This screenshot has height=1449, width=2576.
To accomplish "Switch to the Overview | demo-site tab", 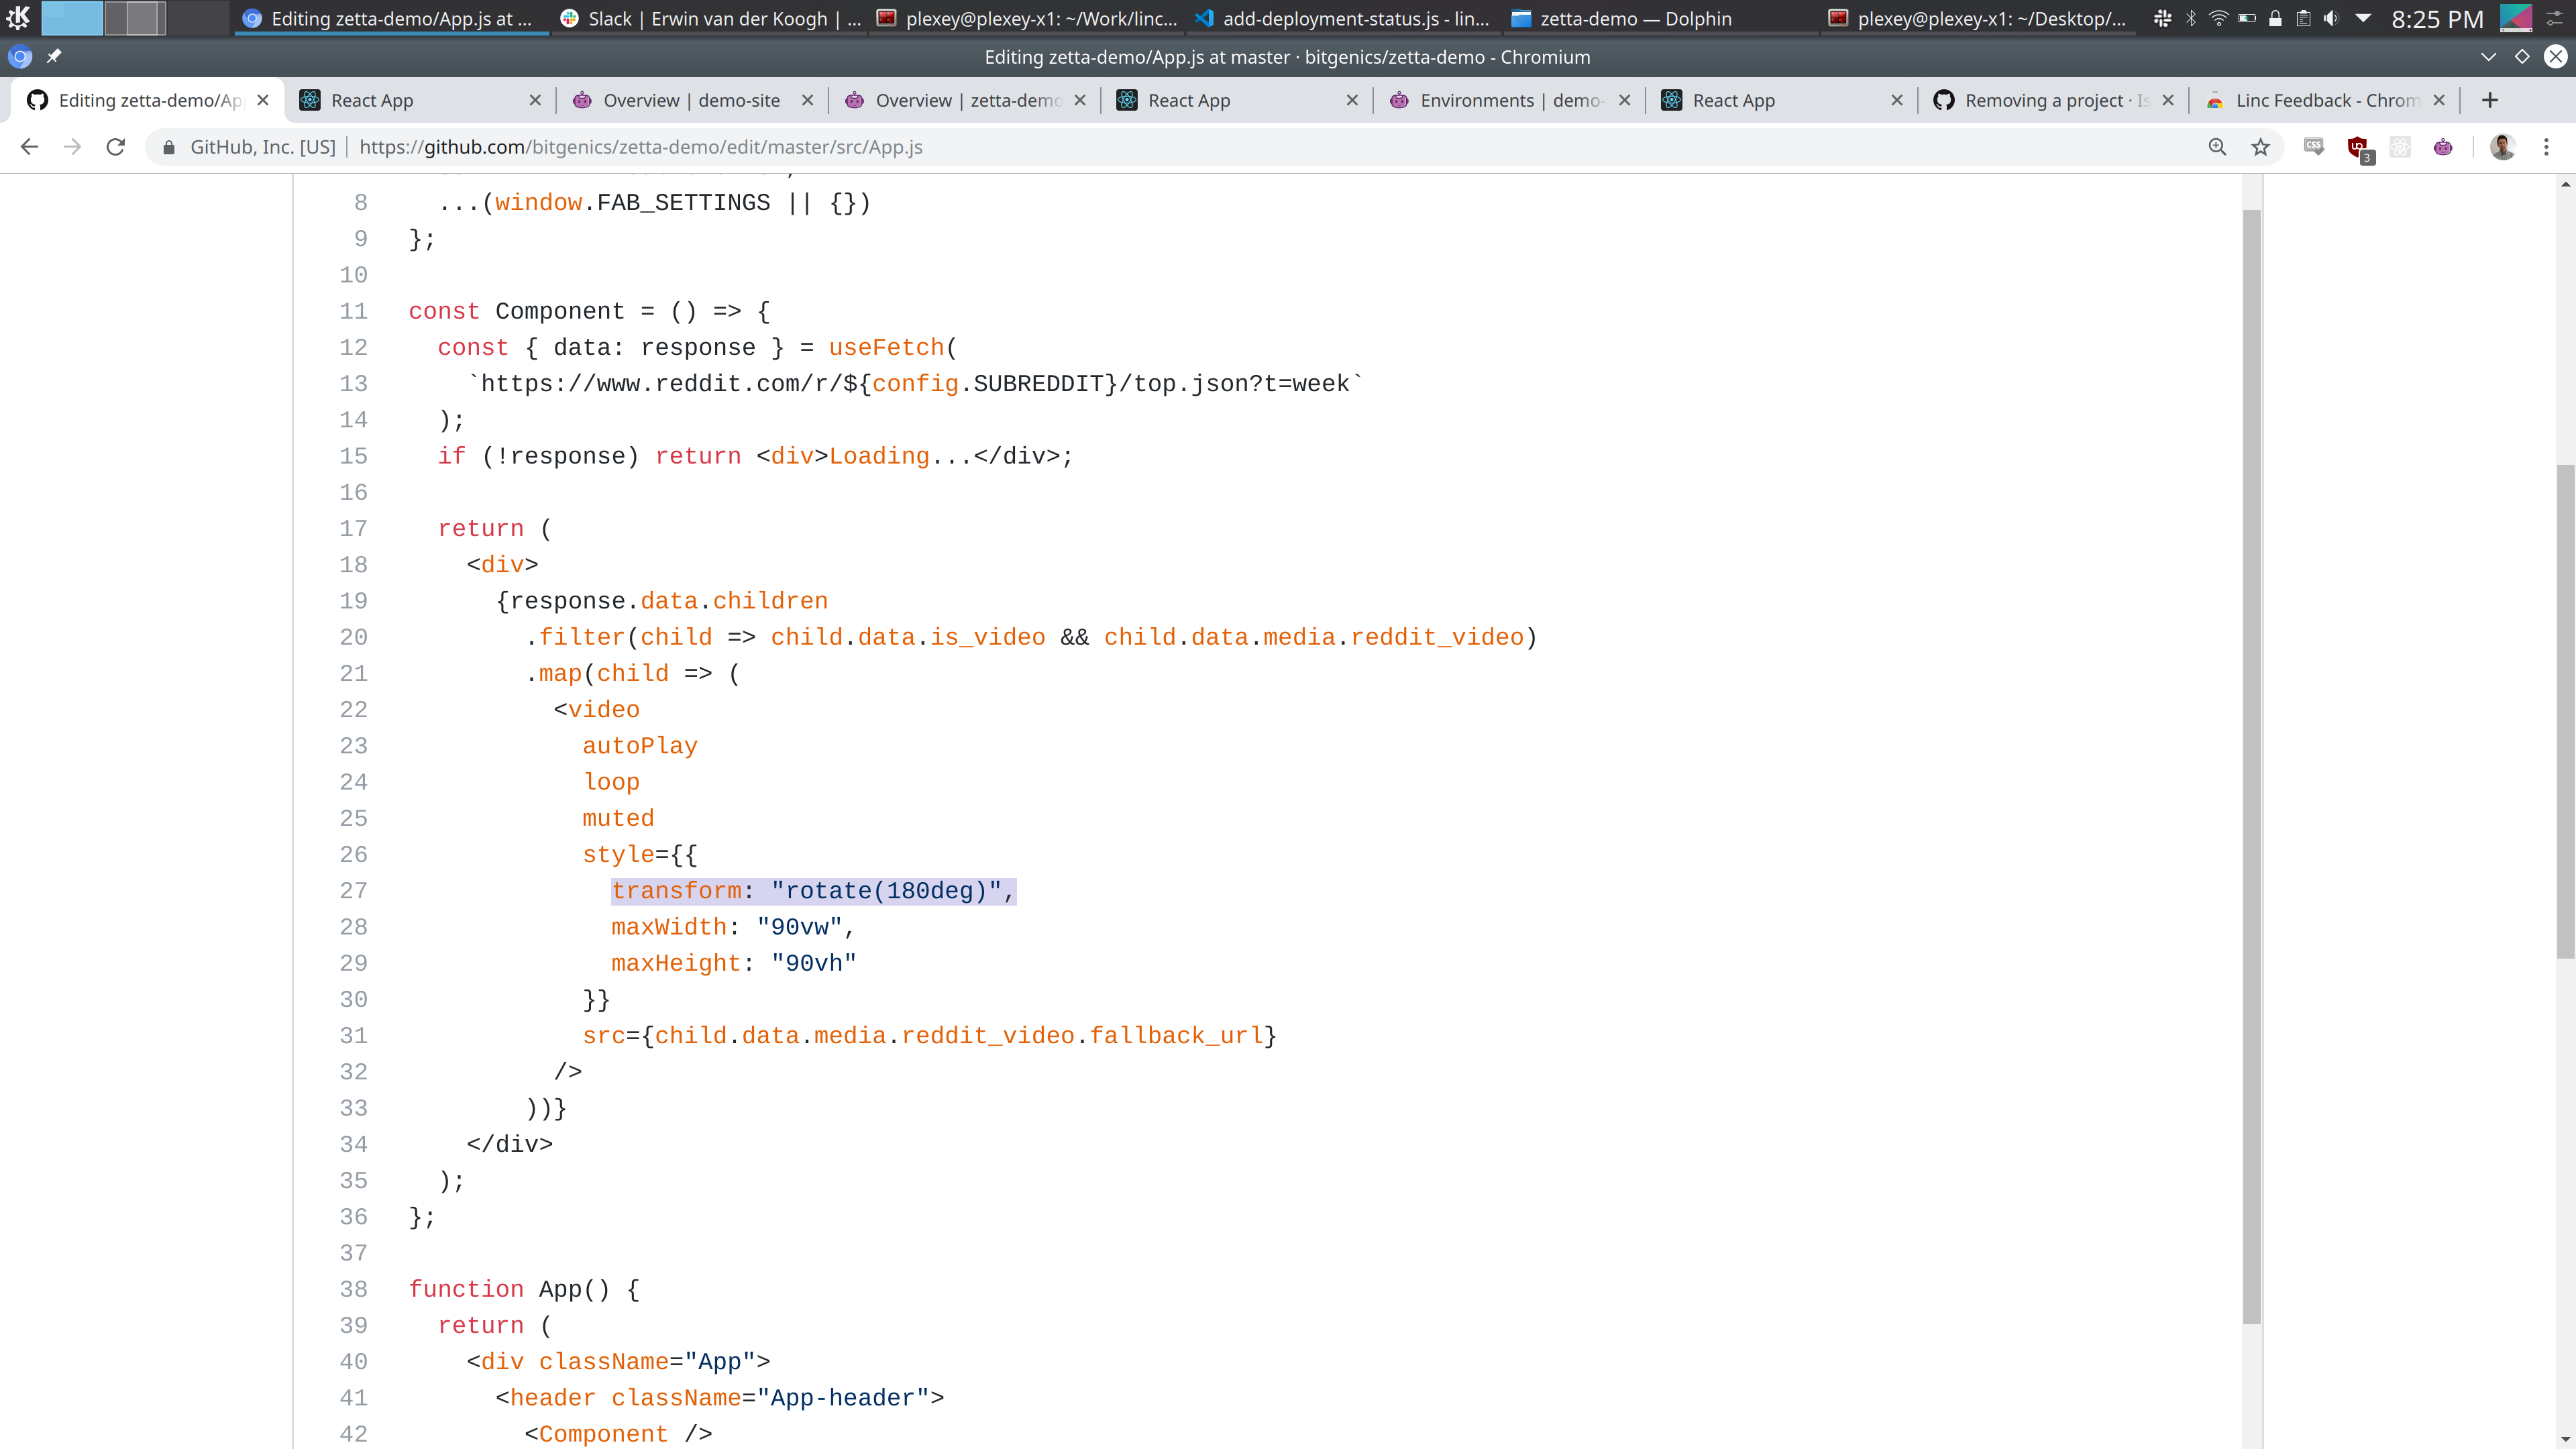I will [x=690, y=100].
